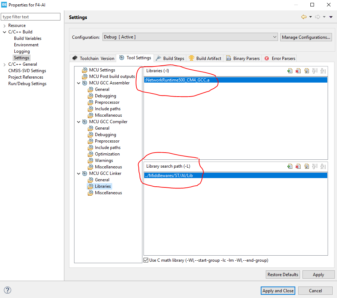Click Manage Configurations button

[x=306, y=37]
